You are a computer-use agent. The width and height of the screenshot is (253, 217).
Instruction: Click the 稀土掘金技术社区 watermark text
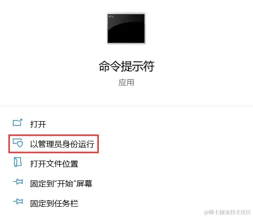(230, 212)
